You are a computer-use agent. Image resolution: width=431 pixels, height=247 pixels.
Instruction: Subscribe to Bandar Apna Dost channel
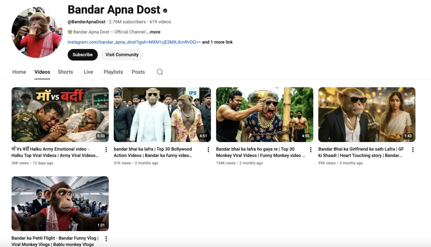point(83,55)
